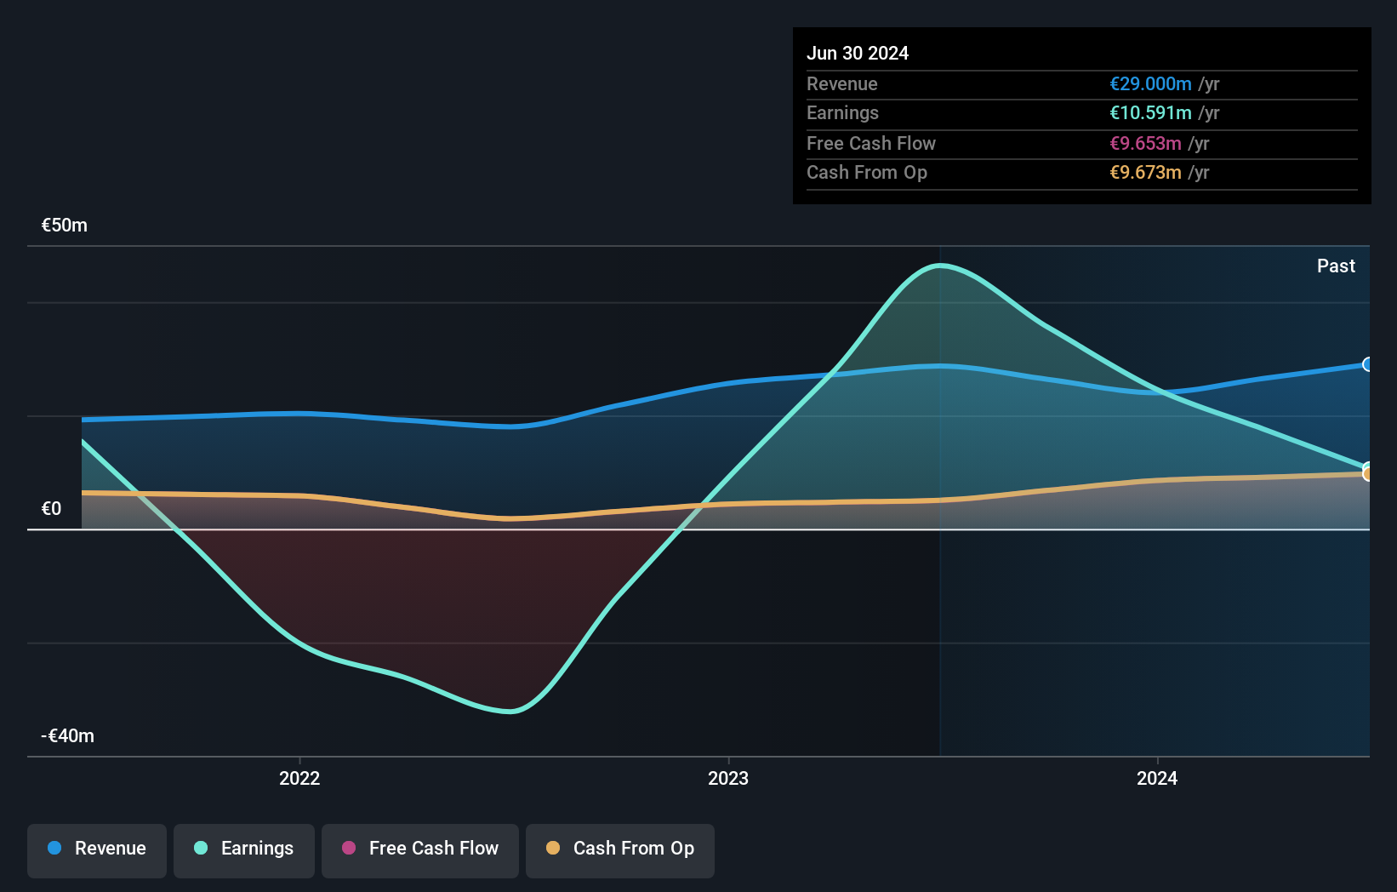Click the blue Revenue endpoint marker
The image size is (1397, 892).
click(1368, 364)
